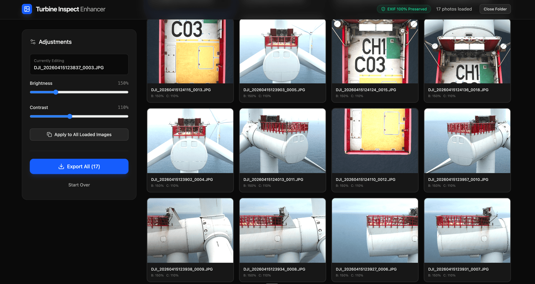Click the Brightness 150% value
This screenshot has width=535, height=284.
(123, 83)
